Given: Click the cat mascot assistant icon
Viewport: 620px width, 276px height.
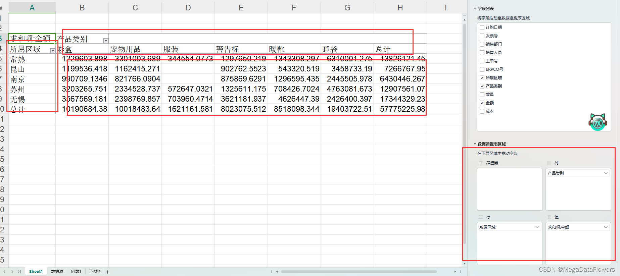Looking at the screenshot, I should click(x=598, y=122).
